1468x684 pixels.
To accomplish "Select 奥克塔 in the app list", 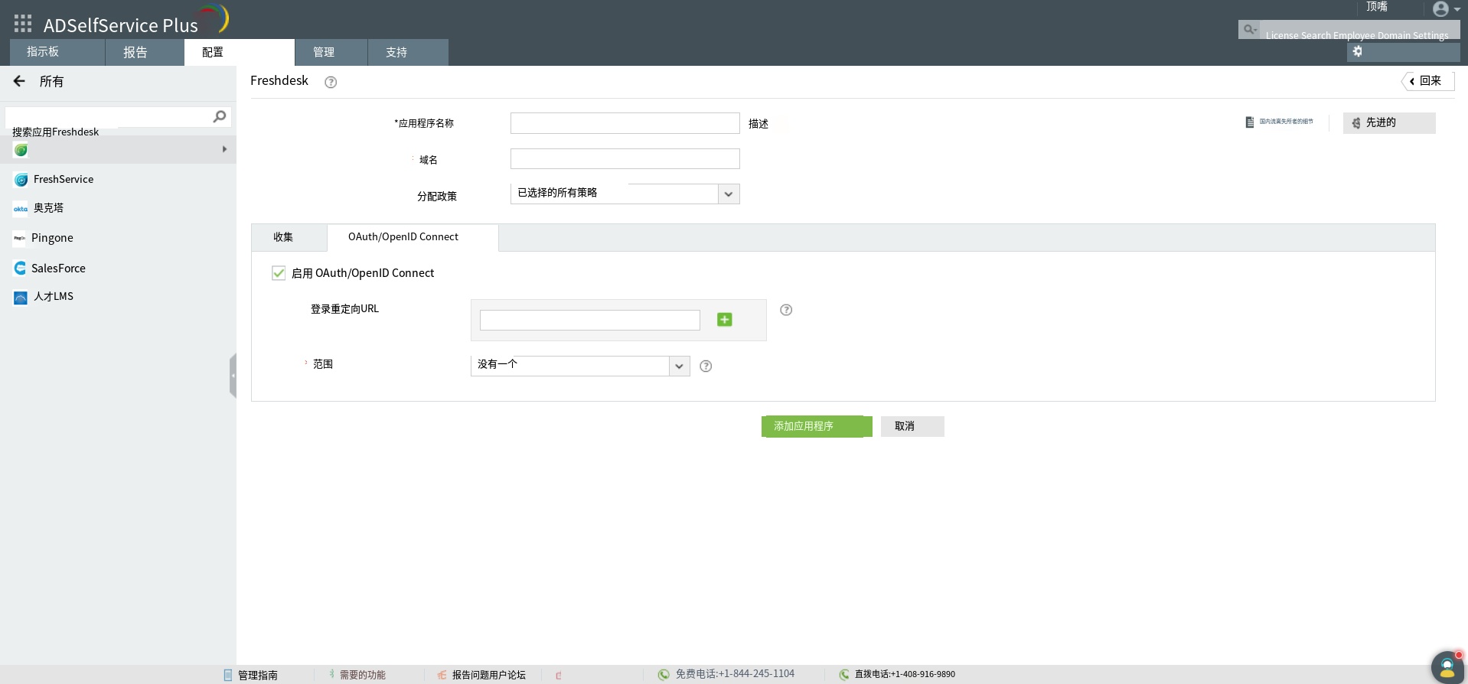I will coord(48,208).
